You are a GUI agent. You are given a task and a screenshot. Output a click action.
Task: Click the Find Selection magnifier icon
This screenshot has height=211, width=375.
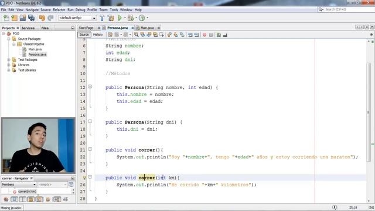(136, 35)
